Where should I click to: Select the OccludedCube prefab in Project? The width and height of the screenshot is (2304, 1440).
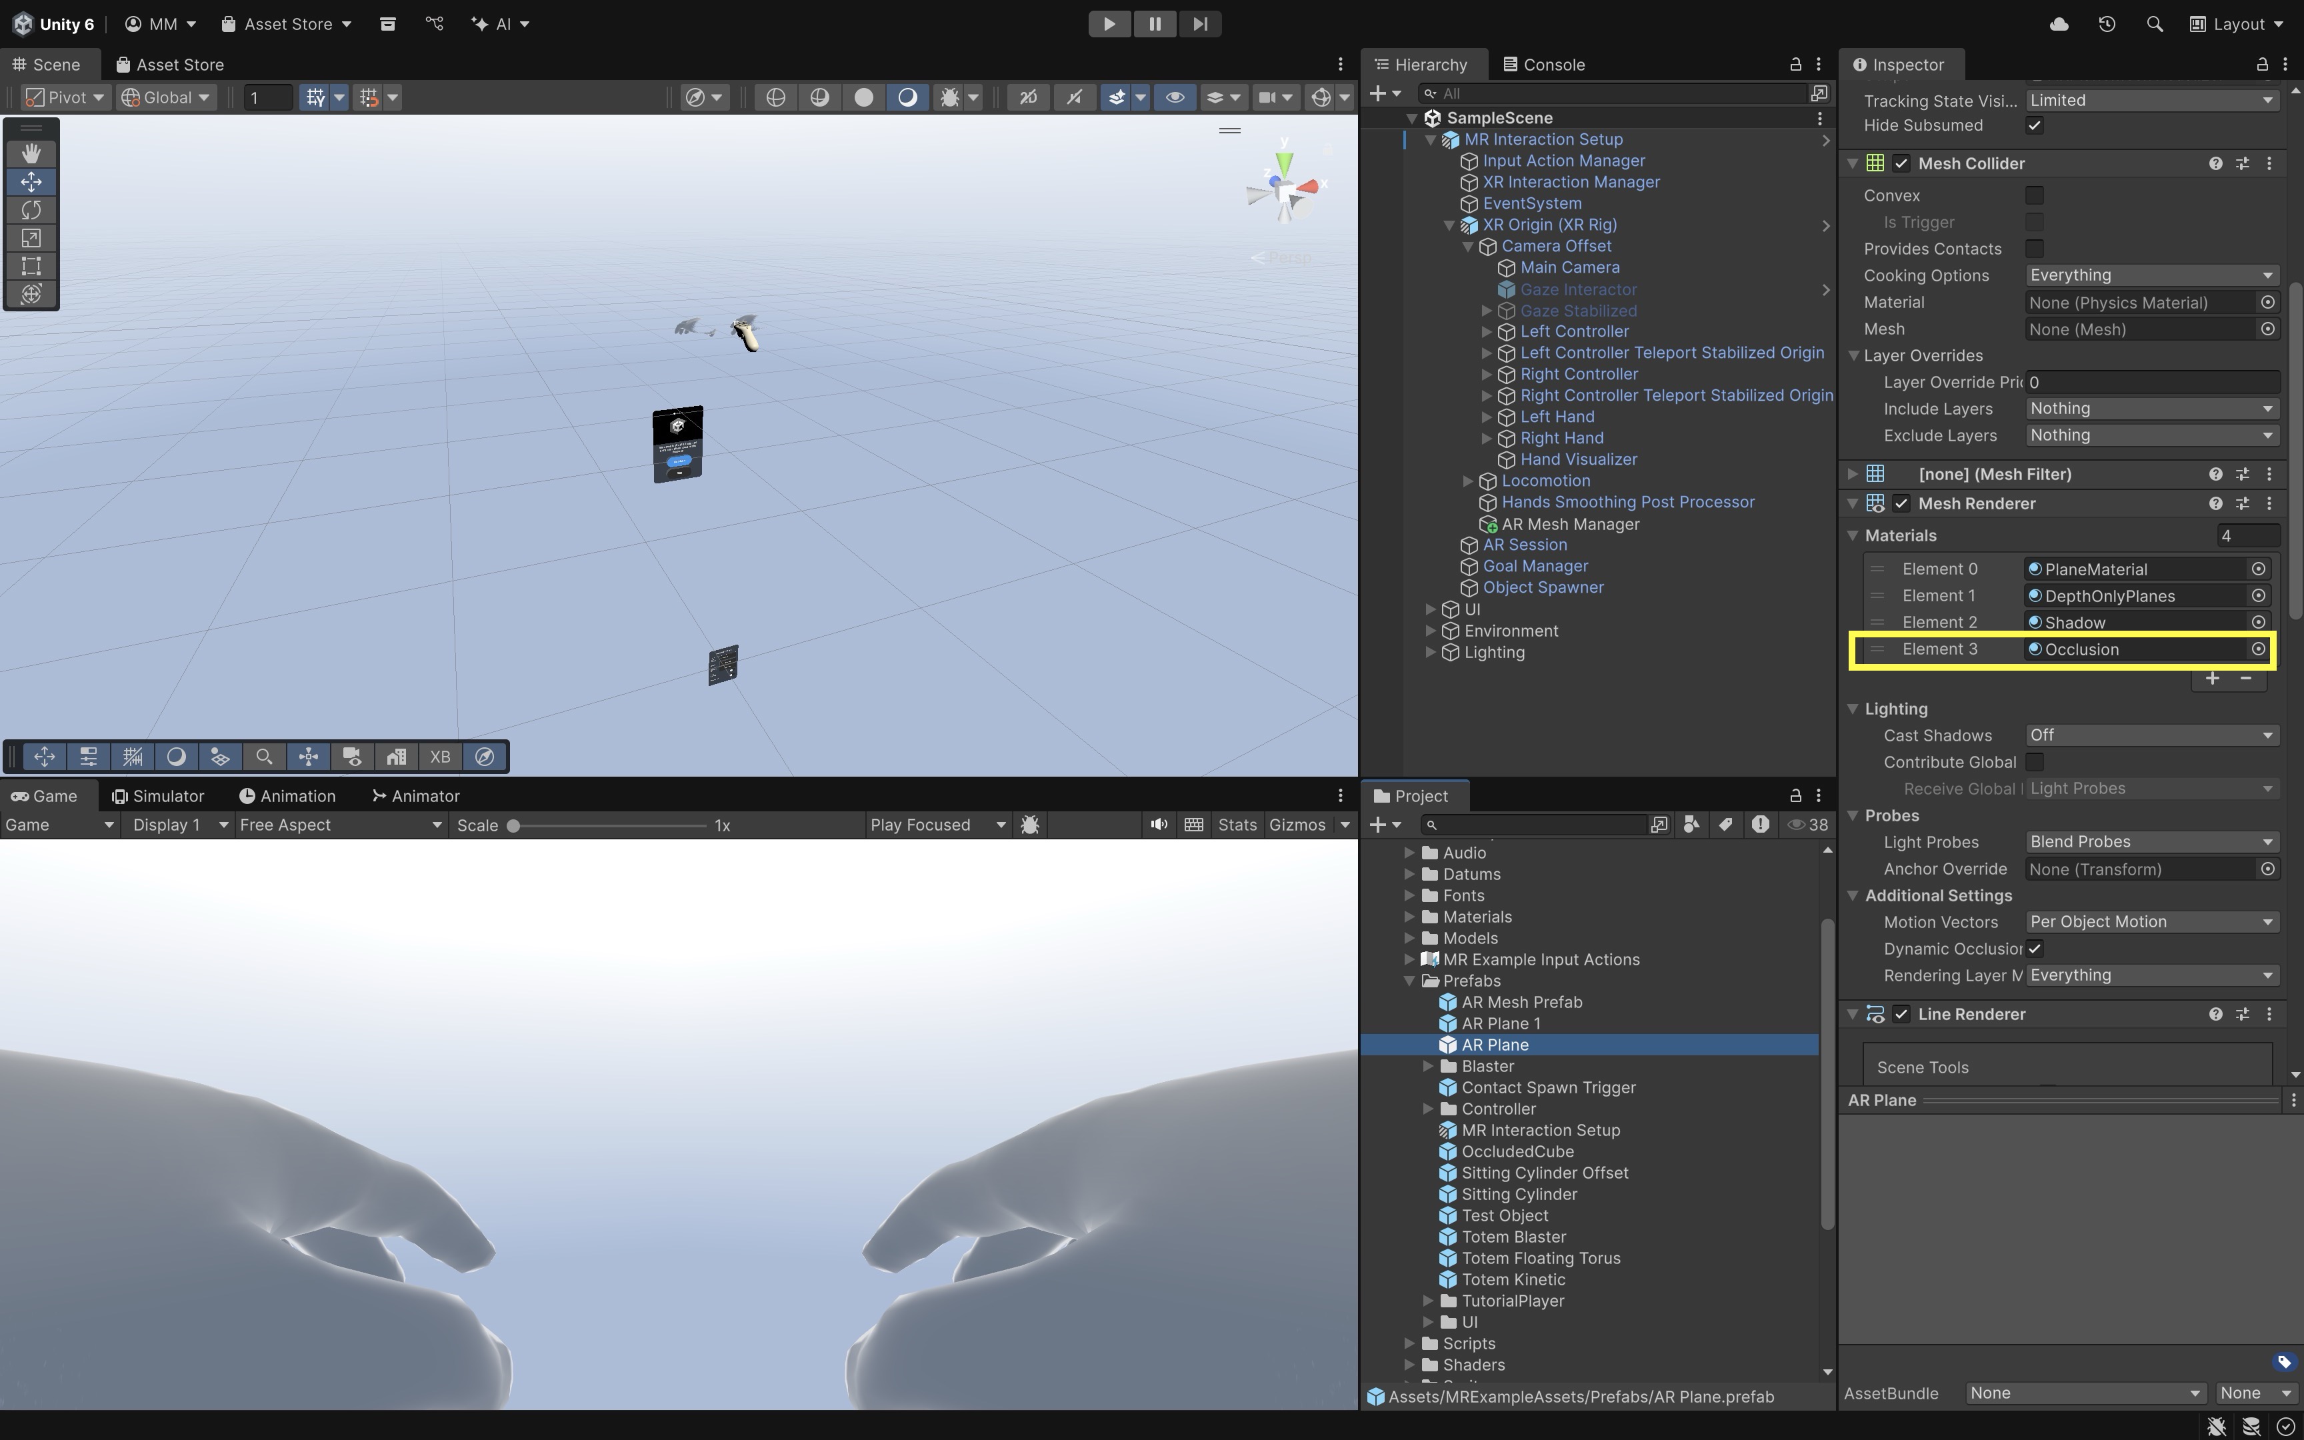[x=1517, y=1151]
